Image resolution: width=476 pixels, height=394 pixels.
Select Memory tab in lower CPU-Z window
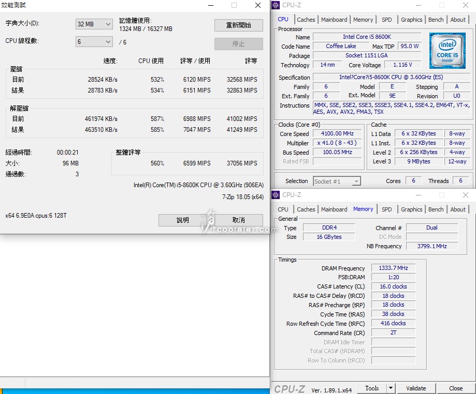(x=363, y=209)
